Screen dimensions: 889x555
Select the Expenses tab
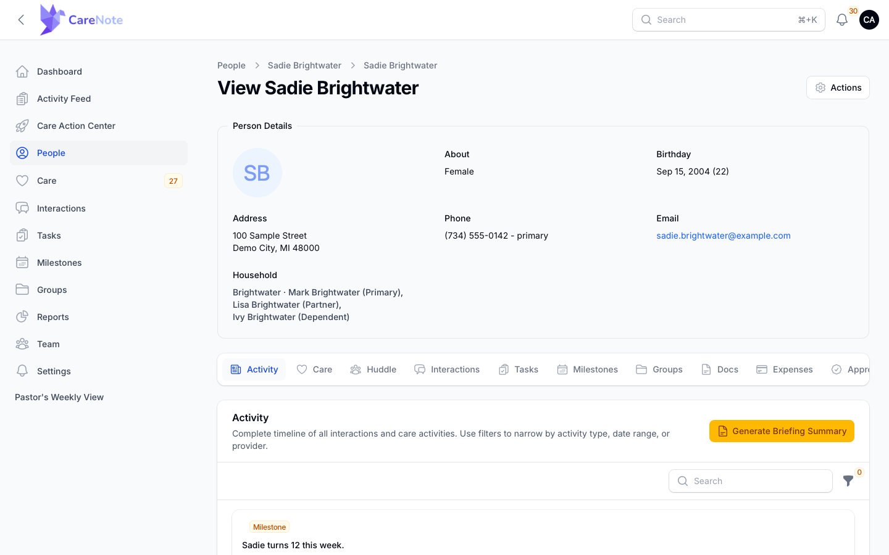(785, 369)
